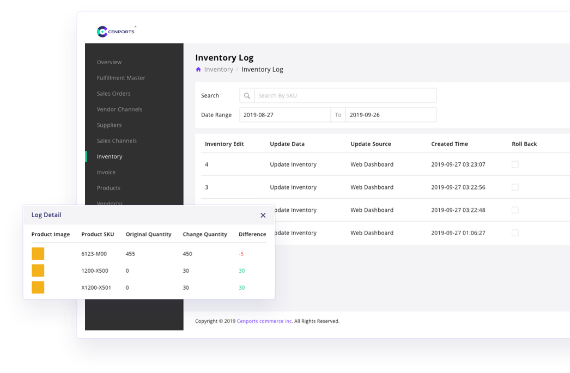The height and width of the screenshot is (373, 570).
Task: Click the Cenports commerce inc footer link
Action: 264,321
